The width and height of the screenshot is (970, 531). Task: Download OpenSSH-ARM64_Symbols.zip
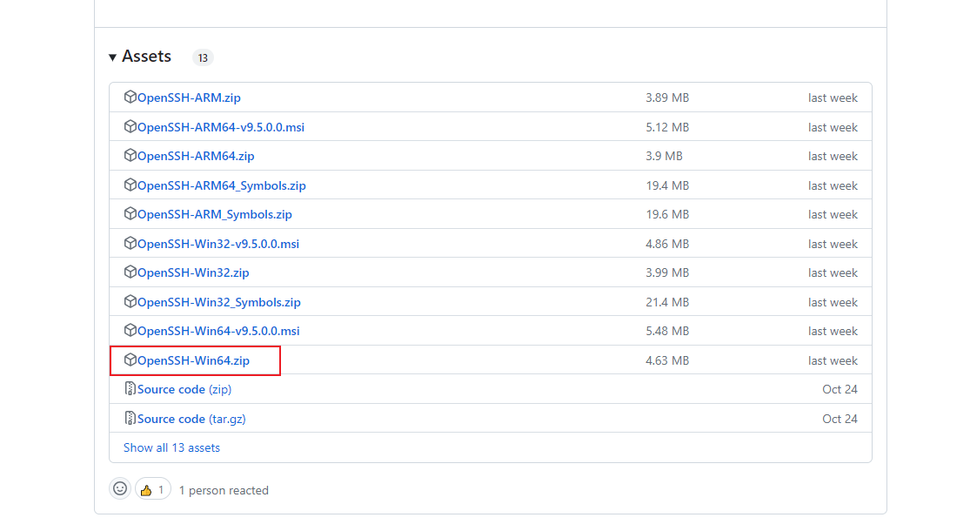click(222, 185)
